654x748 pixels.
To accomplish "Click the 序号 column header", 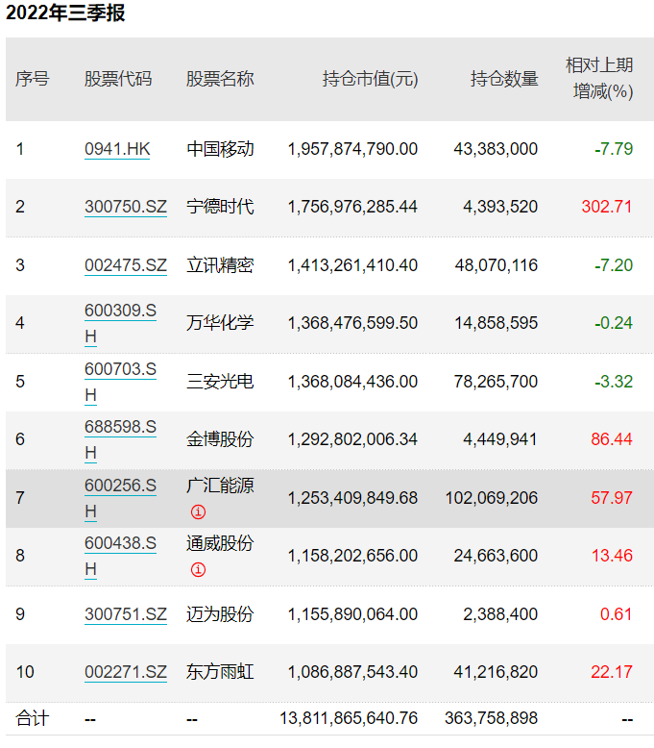I will point(33,79).
